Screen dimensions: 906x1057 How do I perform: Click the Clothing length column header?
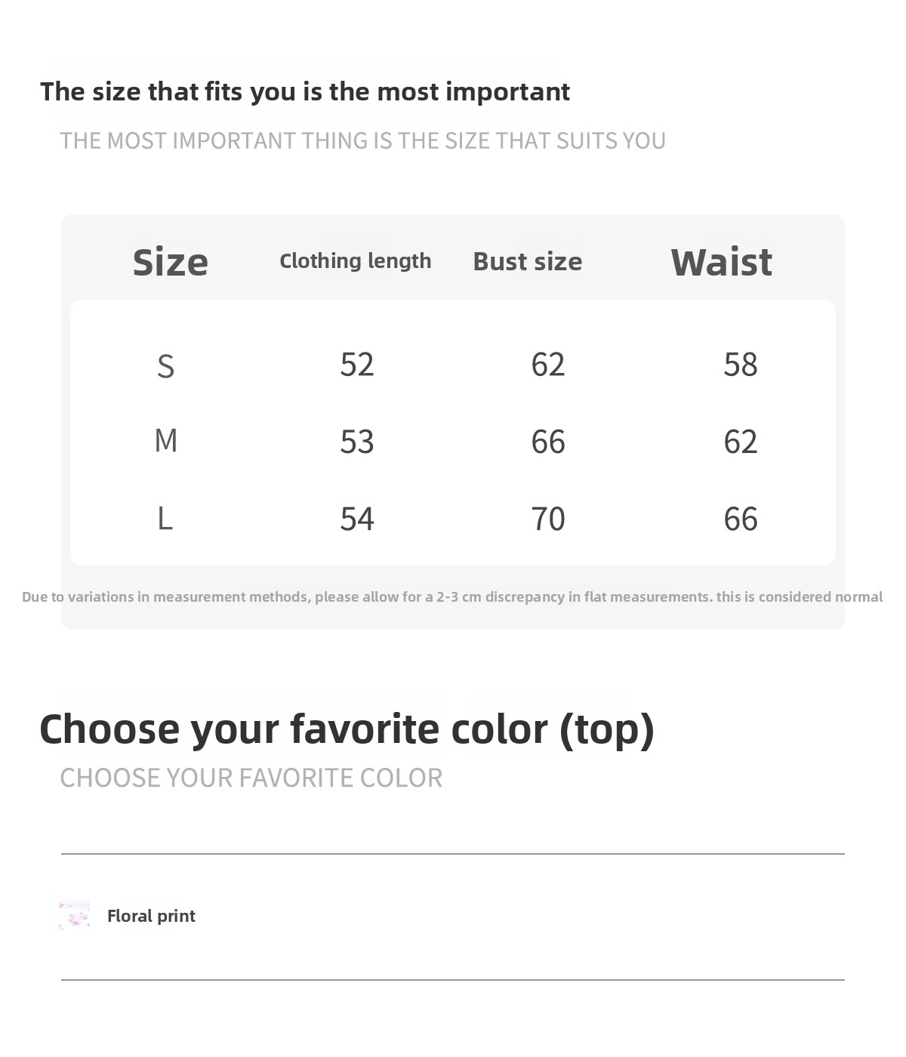coord(356,260)
